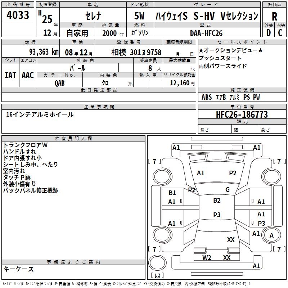The image size is (288, 288).
Task: Click engine displacement 2000 cc
Action: [113, 33]
